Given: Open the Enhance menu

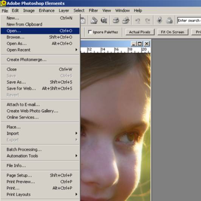Looking at the screenshot, I should coord(46,11).
